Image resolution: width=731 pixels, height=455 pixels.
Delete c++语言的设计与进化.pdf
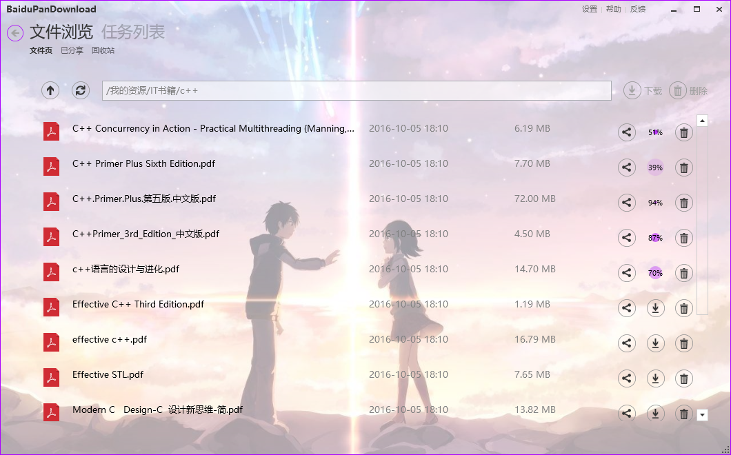pos(684,273)
